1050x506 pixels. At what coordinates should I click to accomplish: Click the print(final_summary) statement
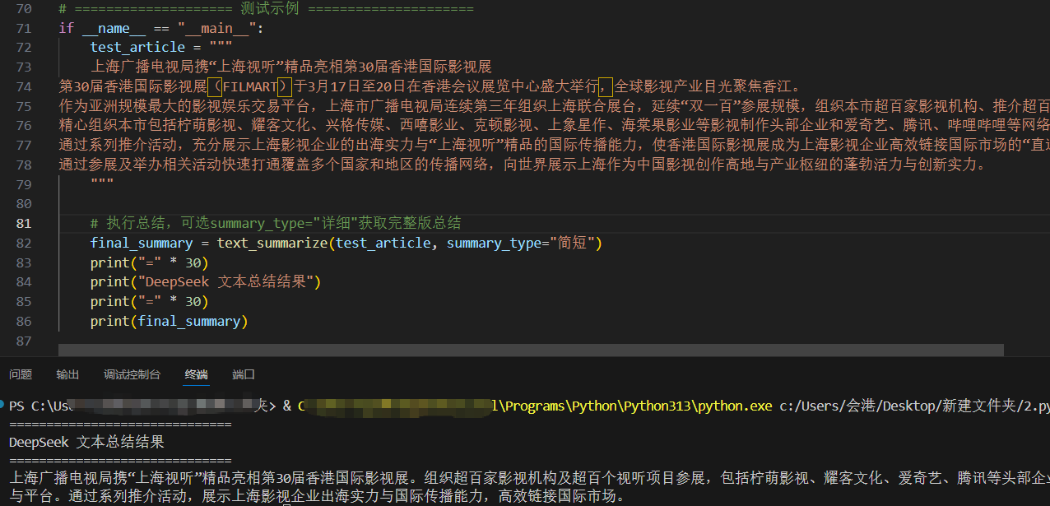point(169,321)
